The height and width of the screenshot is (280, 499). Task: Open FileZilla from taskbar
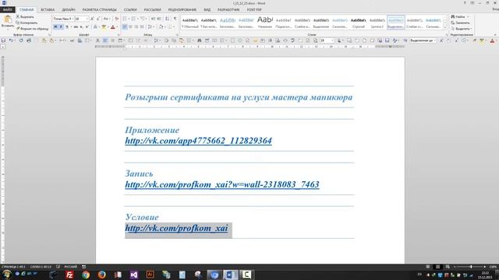[x=69, y=275]
